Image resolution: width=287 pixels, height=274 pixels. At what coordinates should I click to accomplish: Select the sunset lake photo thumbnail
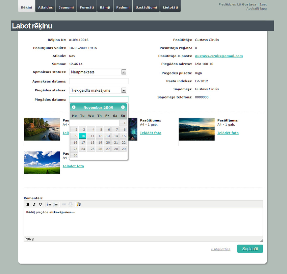coord(197,129)
